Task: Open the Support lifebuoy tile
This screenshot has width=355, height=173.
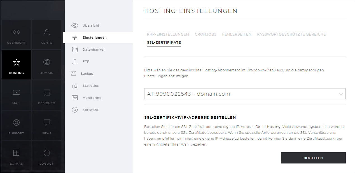Action: pos(16,125)
